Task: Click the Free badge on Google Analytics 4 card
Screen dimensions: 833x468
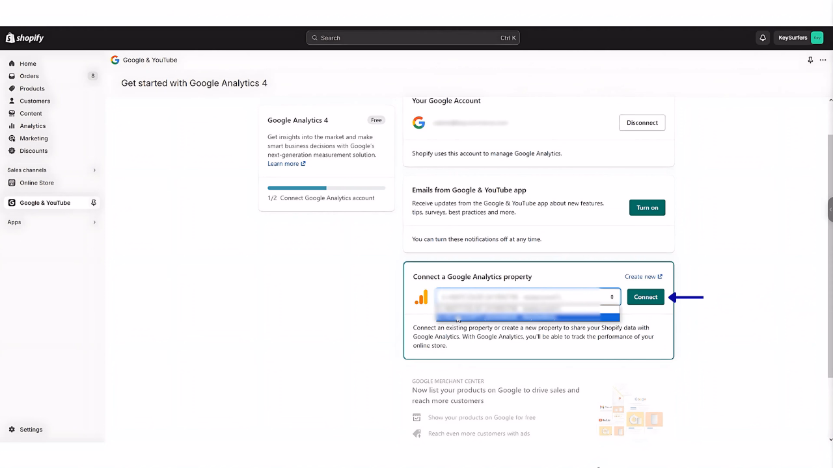Action: coord(376,120)
